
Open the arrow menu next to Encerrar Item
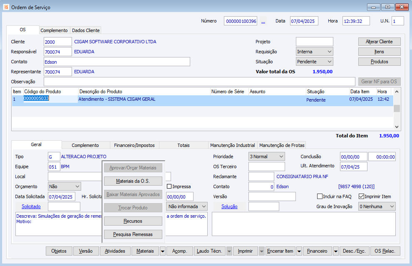click(x=299, y=251)
